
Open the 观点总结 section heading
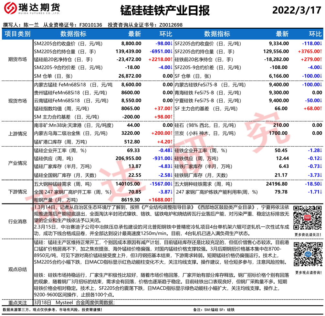point(17,269)
